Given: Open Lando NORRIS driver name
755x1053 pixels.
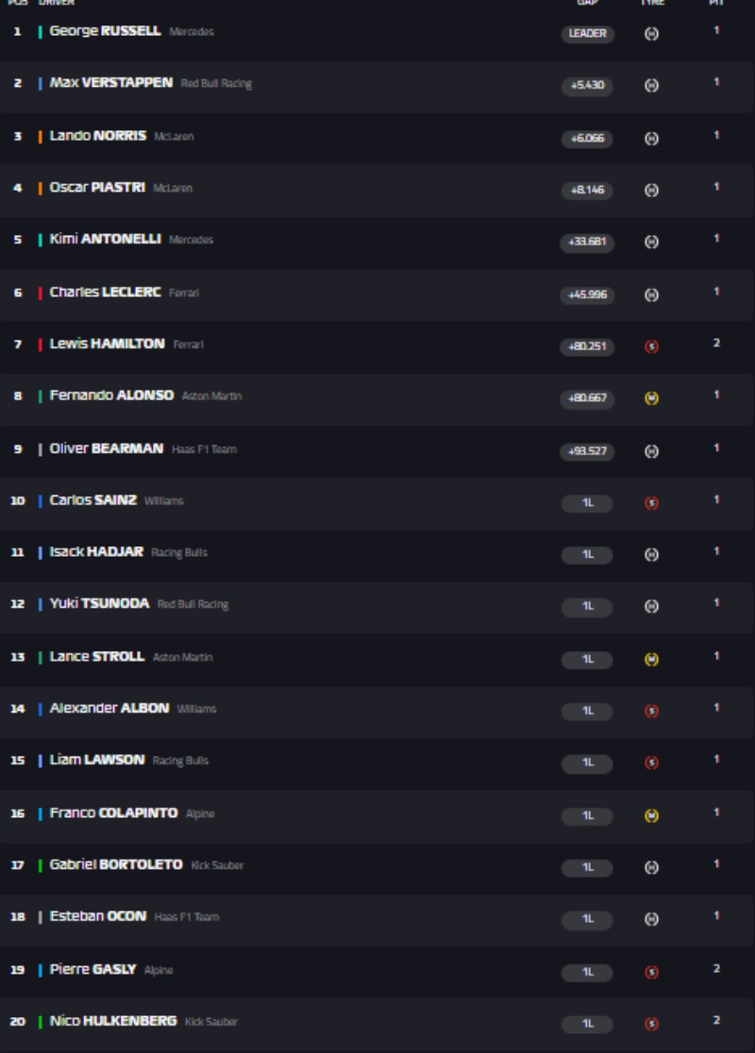Looking at the screenshot, I should [x=98, y=136].
